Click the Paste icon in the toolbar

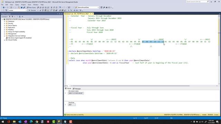[57, 8]
